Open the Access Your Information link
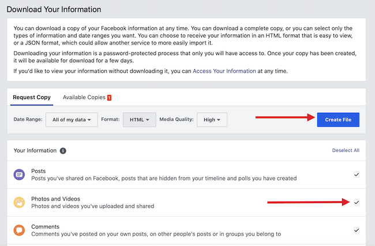The width and height of the screenshot is (375, 246). click(x=224, y=71)
